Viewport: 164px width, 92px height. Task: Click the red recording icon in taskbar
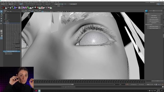pos(36,91)
